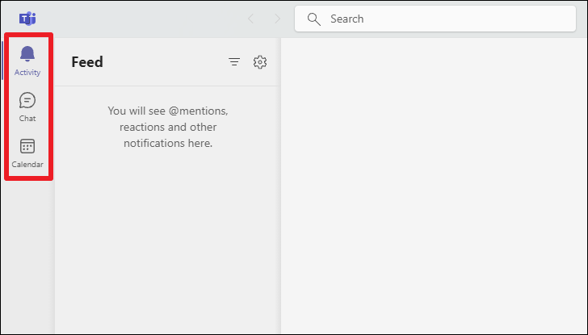The height and width of the screenshot is (335, 588).
Task: Focus the Search input field
Action: 435,19
